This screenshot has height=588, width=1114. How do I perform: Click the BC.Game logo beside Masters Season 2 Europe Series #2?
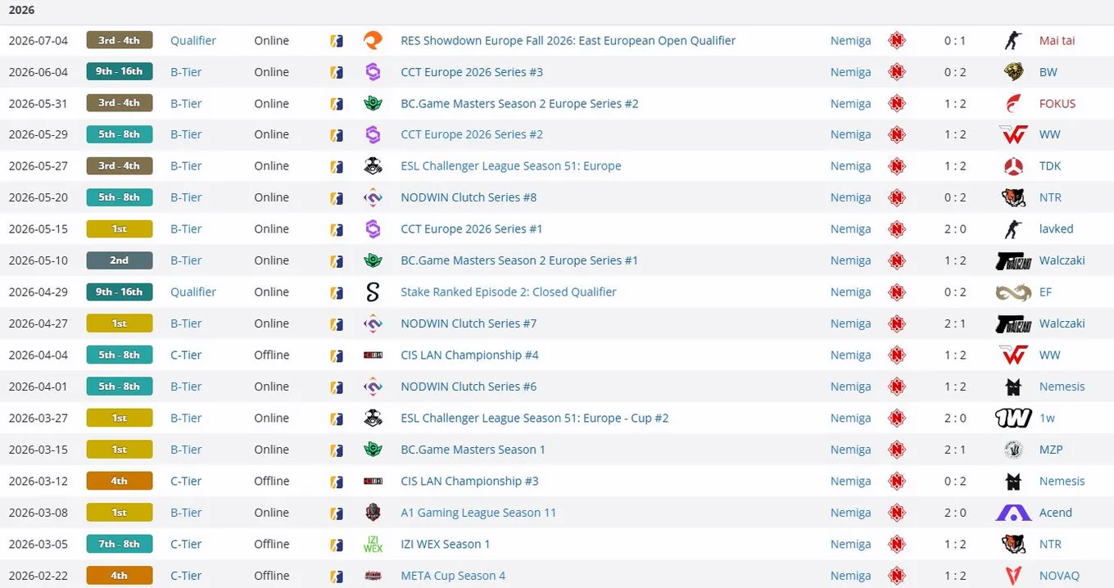(373, 103)
